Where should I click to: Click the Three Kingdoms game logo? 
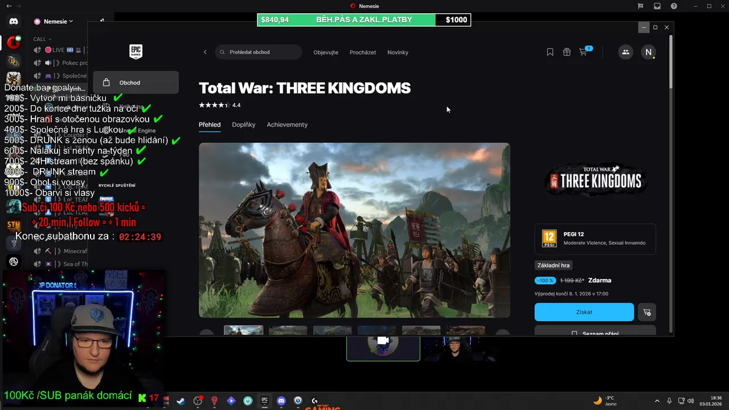[x=595, y=179]
